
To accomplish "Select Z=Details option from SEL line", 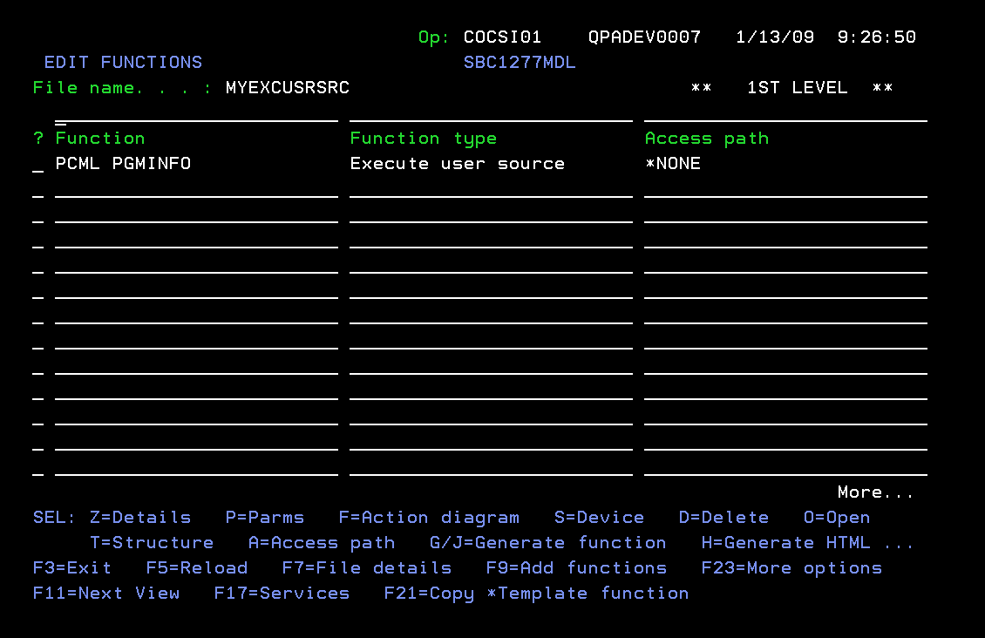I will 139,517.
